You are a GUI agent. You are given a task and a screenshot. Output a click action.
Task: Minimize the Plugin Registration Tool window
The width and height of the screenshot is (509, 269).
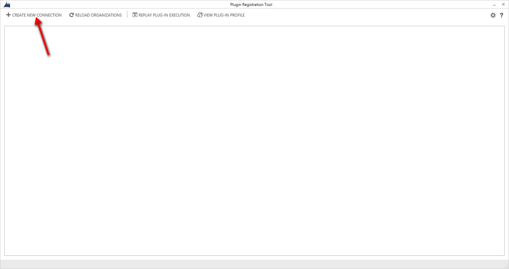pos(494,4)
